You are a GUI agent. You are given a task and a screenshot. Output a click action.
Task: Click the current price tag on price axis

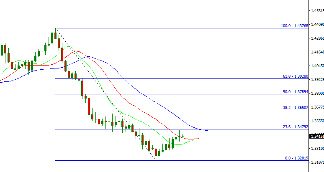pos(316,136)
